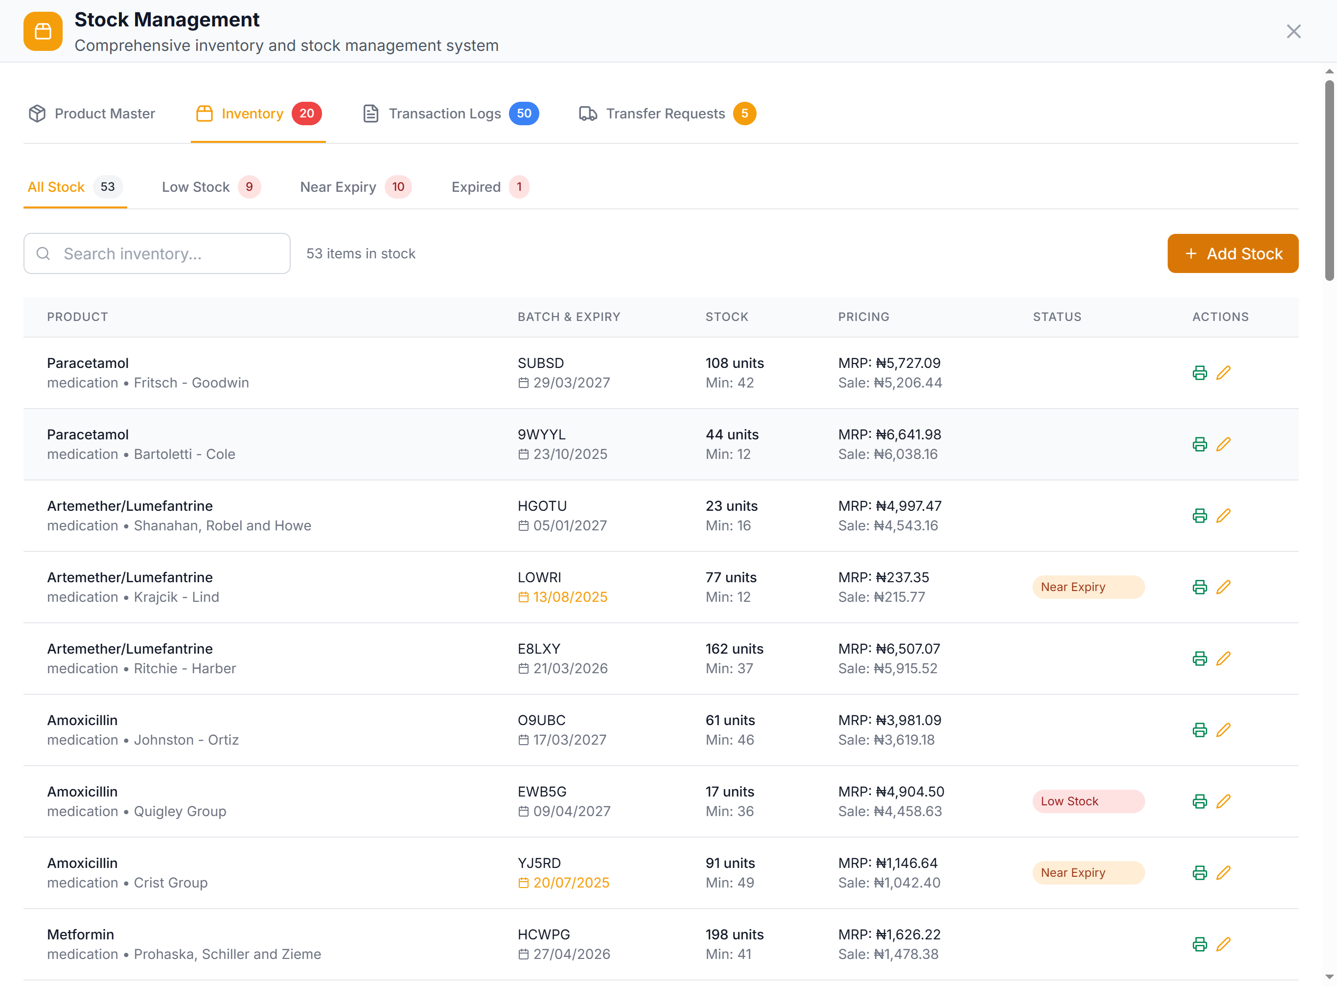Image resolution: width=1337 pixels, height=1002 pixels.
Task: Print the Amoxicillin EWB5G low stock item
Action: coord(1199,801)
